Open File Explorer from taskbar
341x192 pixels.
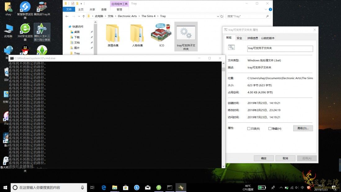(x=114, y=187)
